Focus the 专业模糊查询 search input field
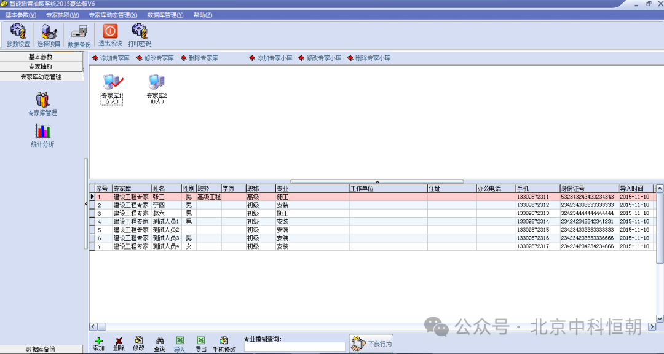This screenshot has width=664, height=354. pyautogui.click(x=294, y=347)
